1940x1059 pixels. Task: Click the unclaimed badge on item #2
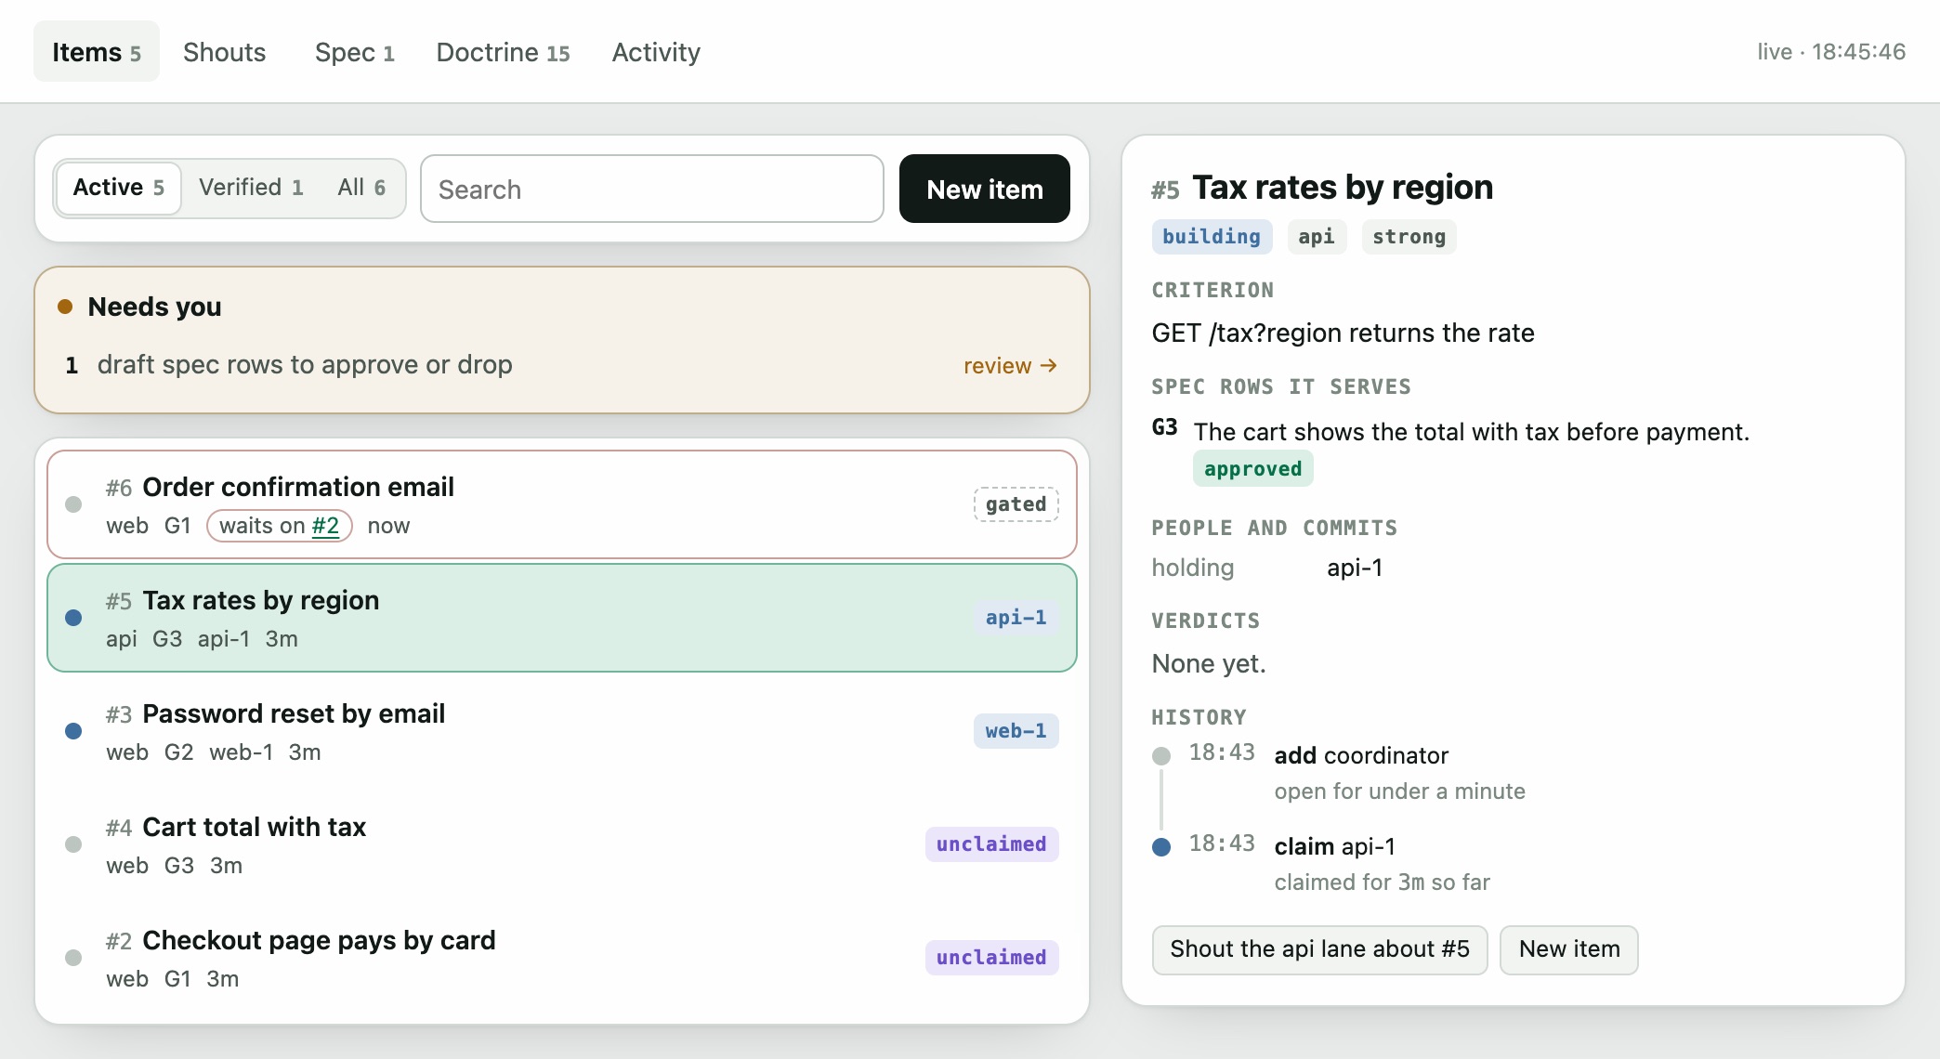coord(991,958)
